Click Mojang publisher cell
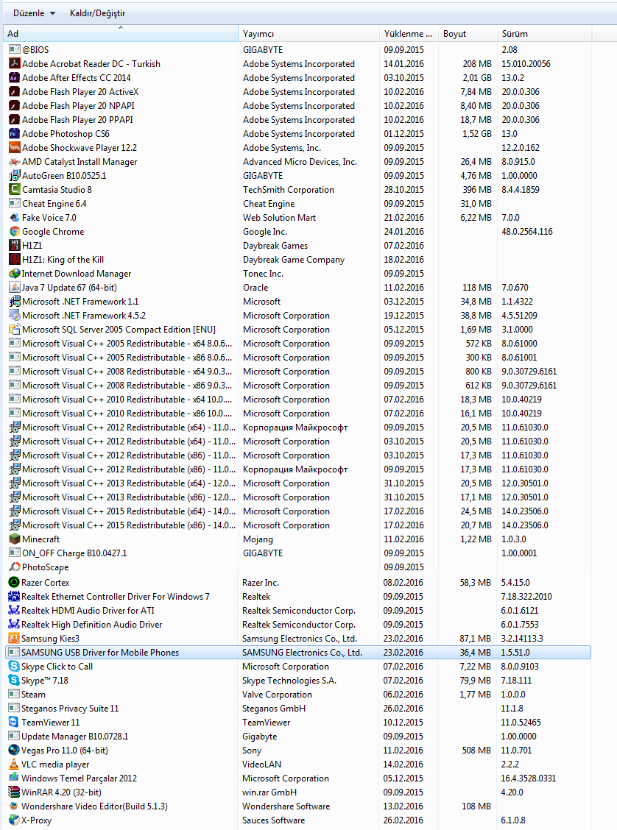This screenshot has width=617, height=830. 258,539
